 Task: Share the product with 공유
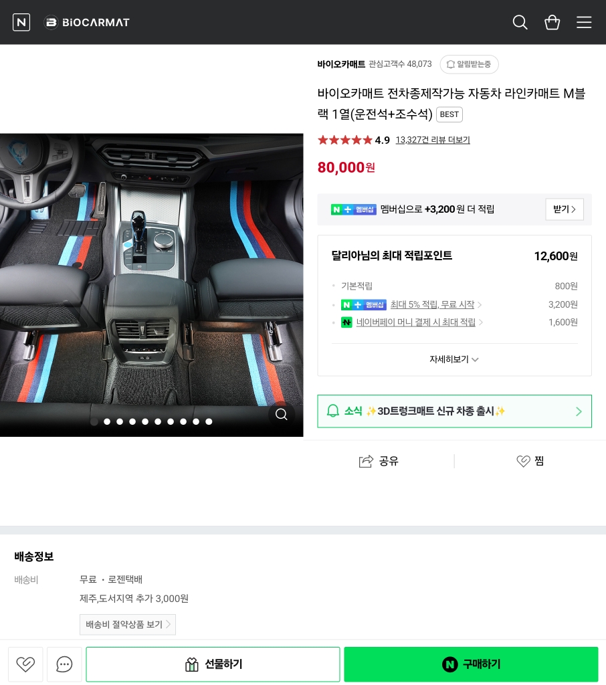click(379, 461)
